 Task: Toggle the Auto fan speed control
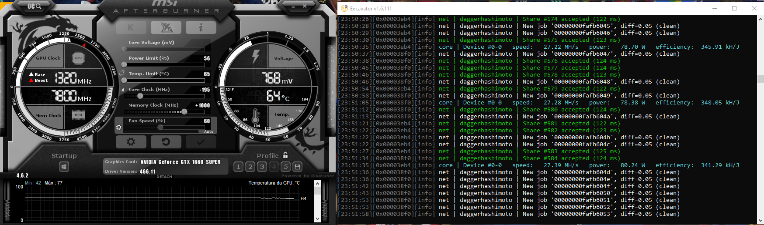point(209,131)
